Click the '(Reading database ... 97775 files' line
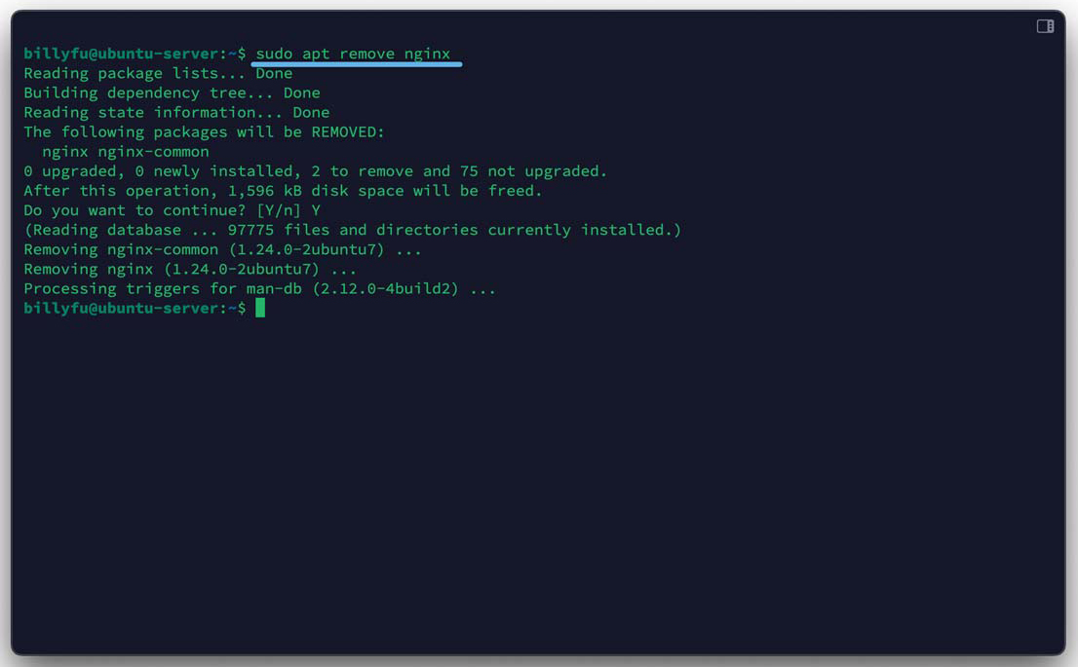The height and width of the screenshot is (667, 1078). tap(352, 230)
